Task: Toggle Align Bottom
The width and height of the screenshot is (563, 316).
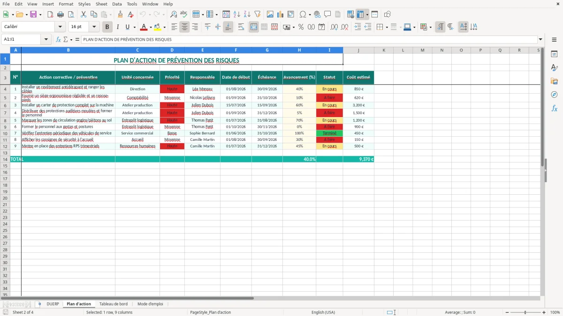Action: (228, 27)
